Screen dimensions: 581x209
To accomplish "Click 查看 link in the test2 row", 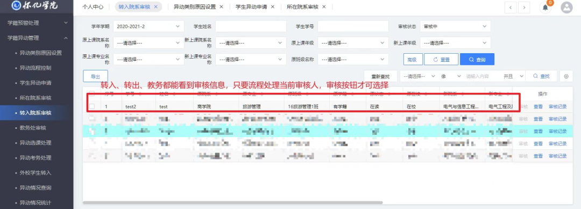I will tap(538, 106).
